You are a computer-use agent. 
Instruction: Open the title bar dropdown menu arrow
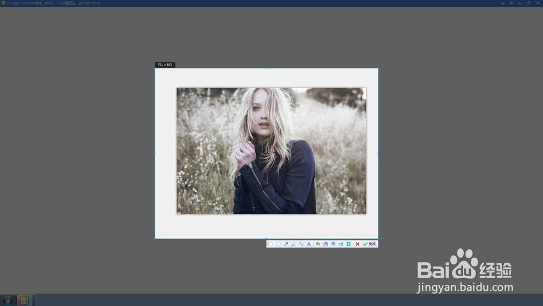[503, 3]
